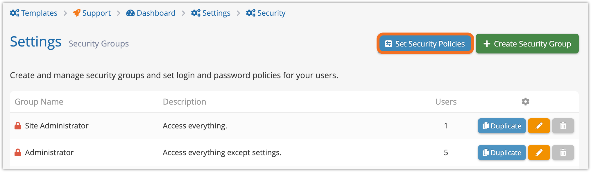Screen dimensions: 591x172
Task: Click the trash icon for Site Administrator
Action: 563,126
